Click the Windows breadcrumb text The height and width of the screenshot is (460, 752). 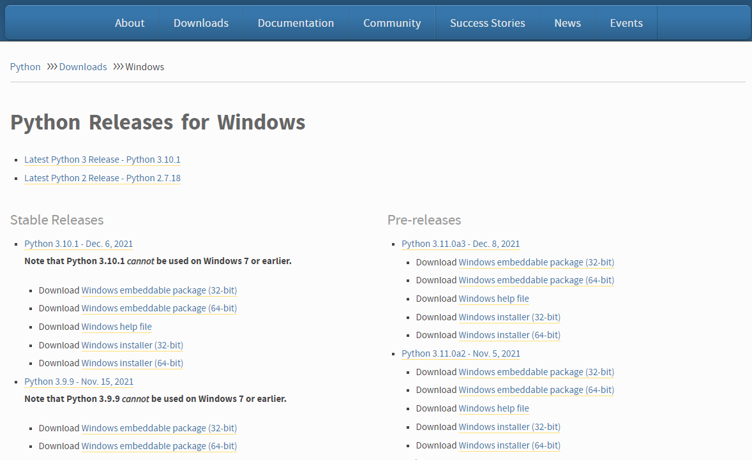point(144,66)
